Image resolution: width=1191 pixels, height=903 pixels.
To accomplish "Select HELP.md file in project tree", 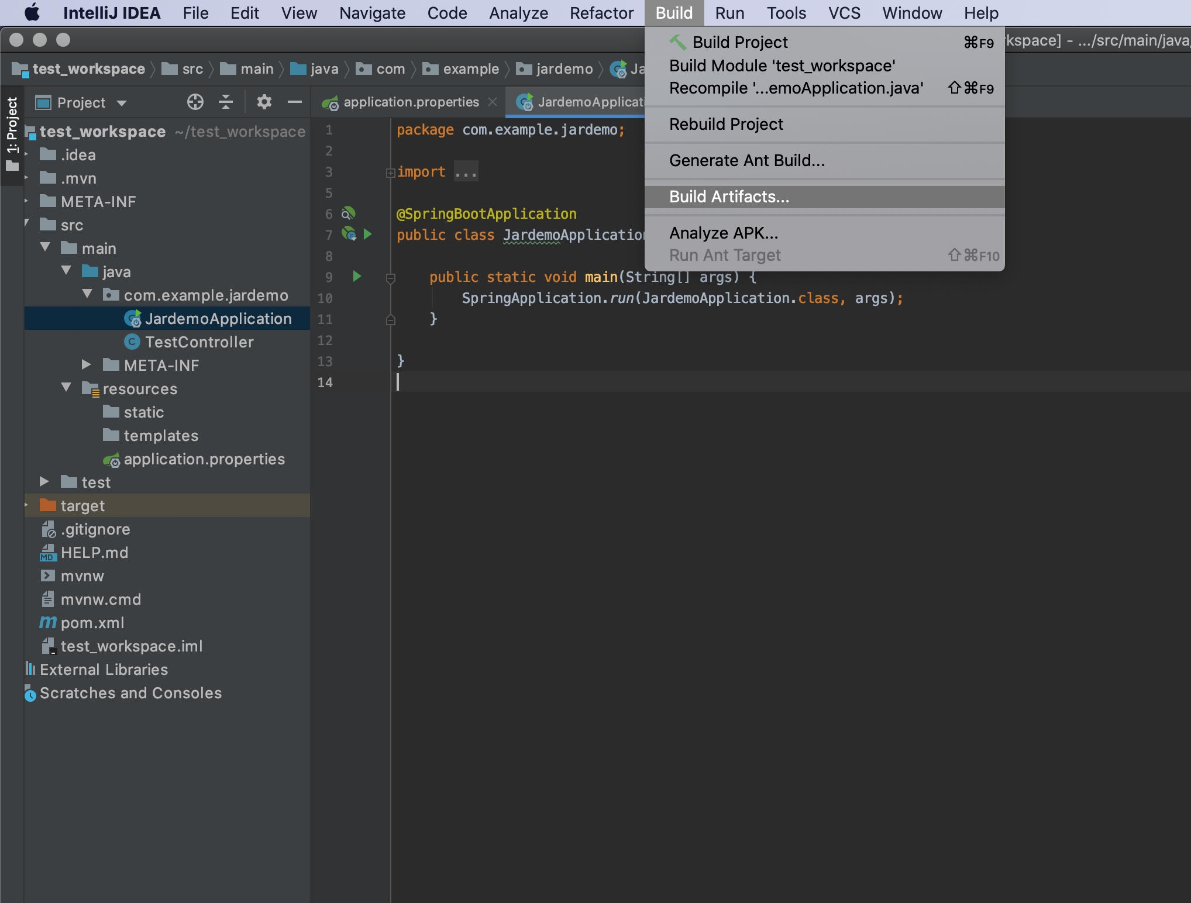I will (84, 553).
